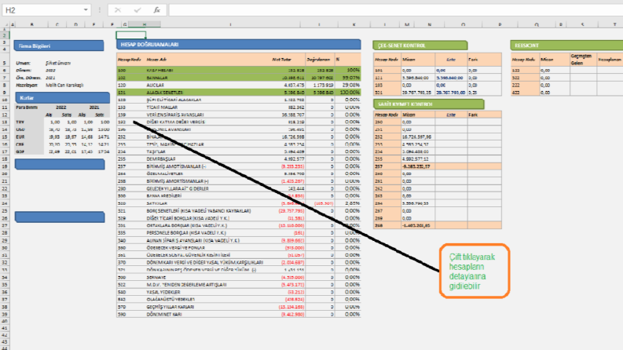Click the REESKONT green header
Screen dimensions: 623x350
pos(566,46)
